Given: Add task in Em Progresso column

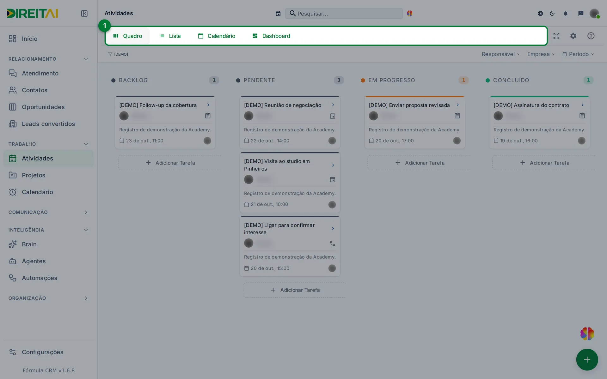Looking at the screenshot, I should [x=419, y=163].
